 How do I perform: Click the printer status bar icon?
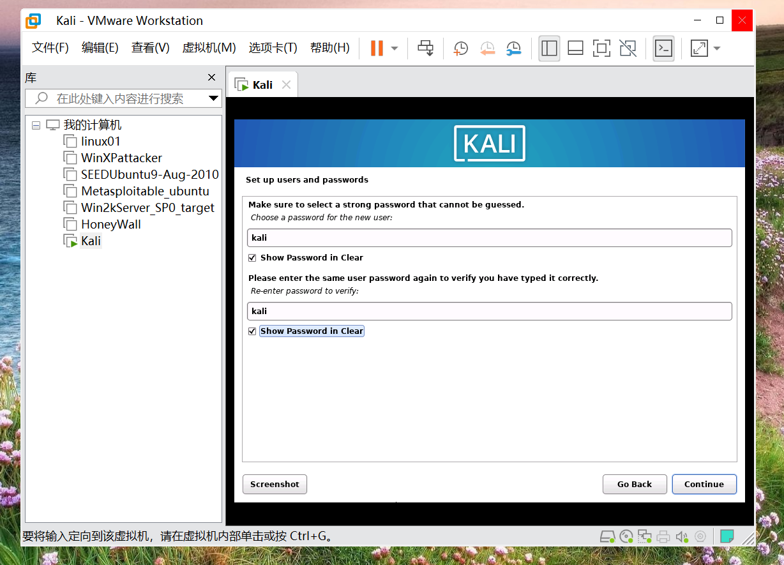(x=663, y=536)
